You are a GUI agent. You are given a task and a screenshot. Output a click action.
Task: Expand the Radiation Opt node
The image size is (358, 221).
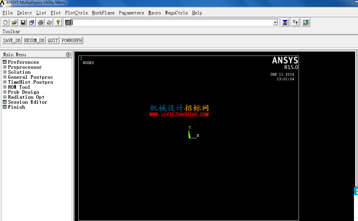tap(5, 97)
